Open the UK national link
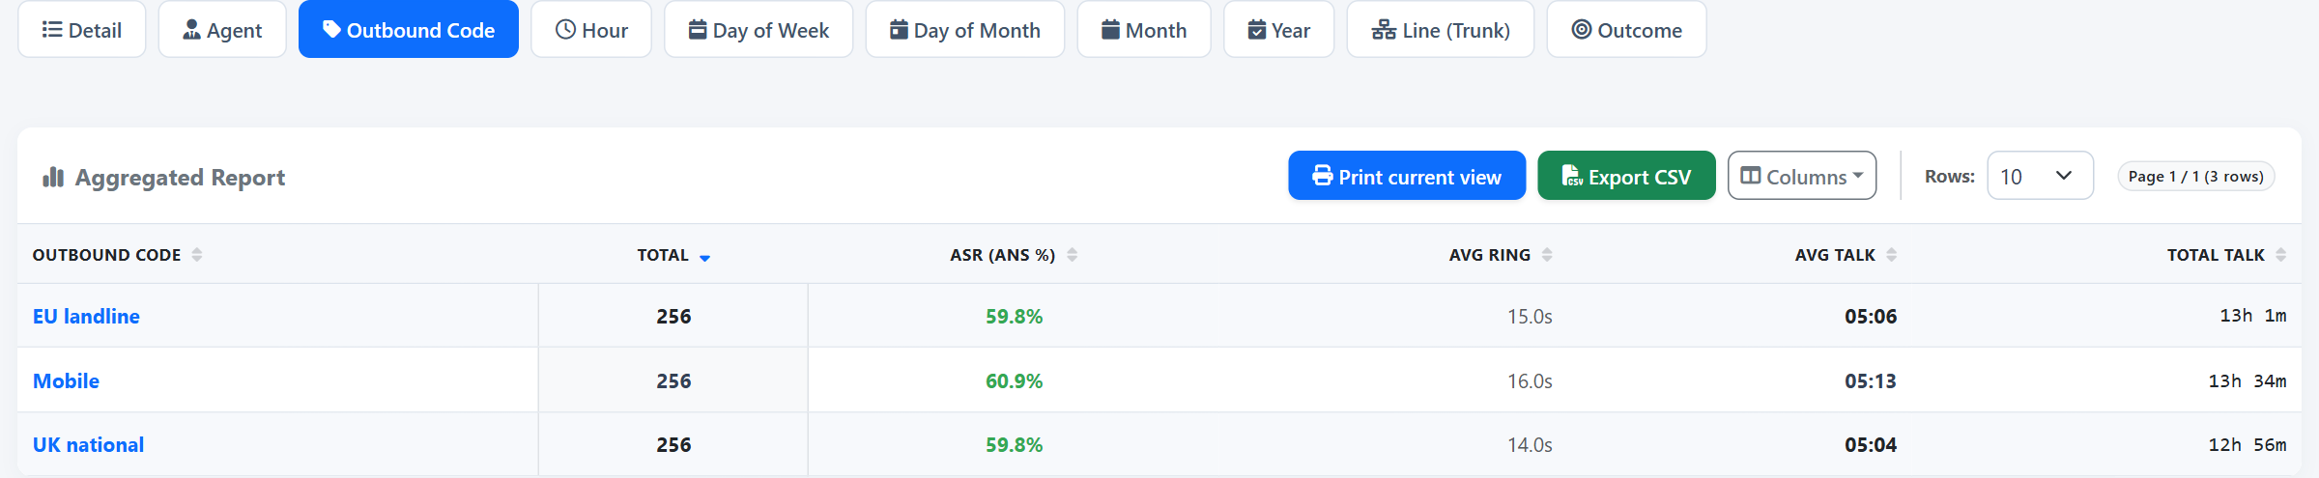 click(88, 445)
